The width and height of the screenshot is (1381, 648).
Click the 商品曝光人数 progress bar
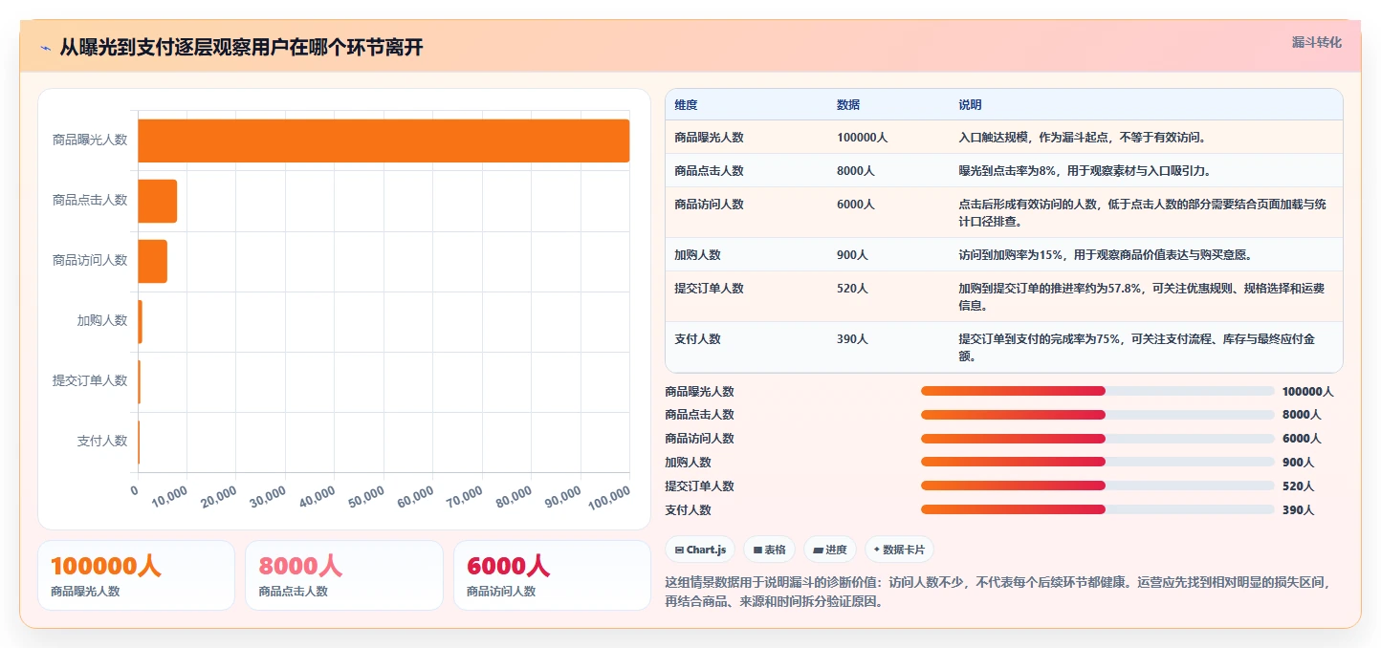coord(1098,391)
